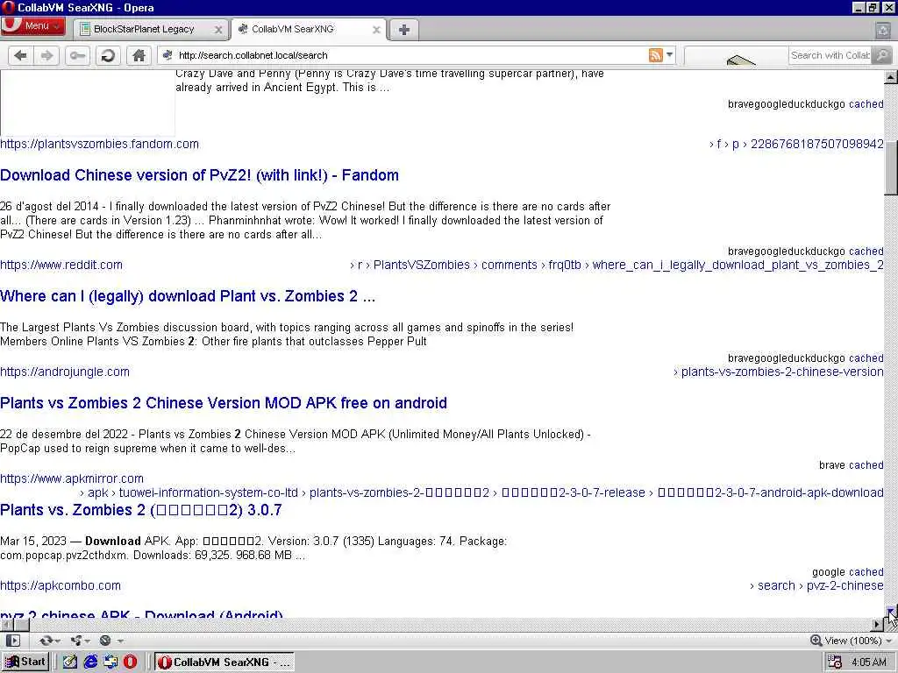The image size is (898, 673).
Task: Open the https://www.reddit.com URL link
Action: [x=61, y=265]
